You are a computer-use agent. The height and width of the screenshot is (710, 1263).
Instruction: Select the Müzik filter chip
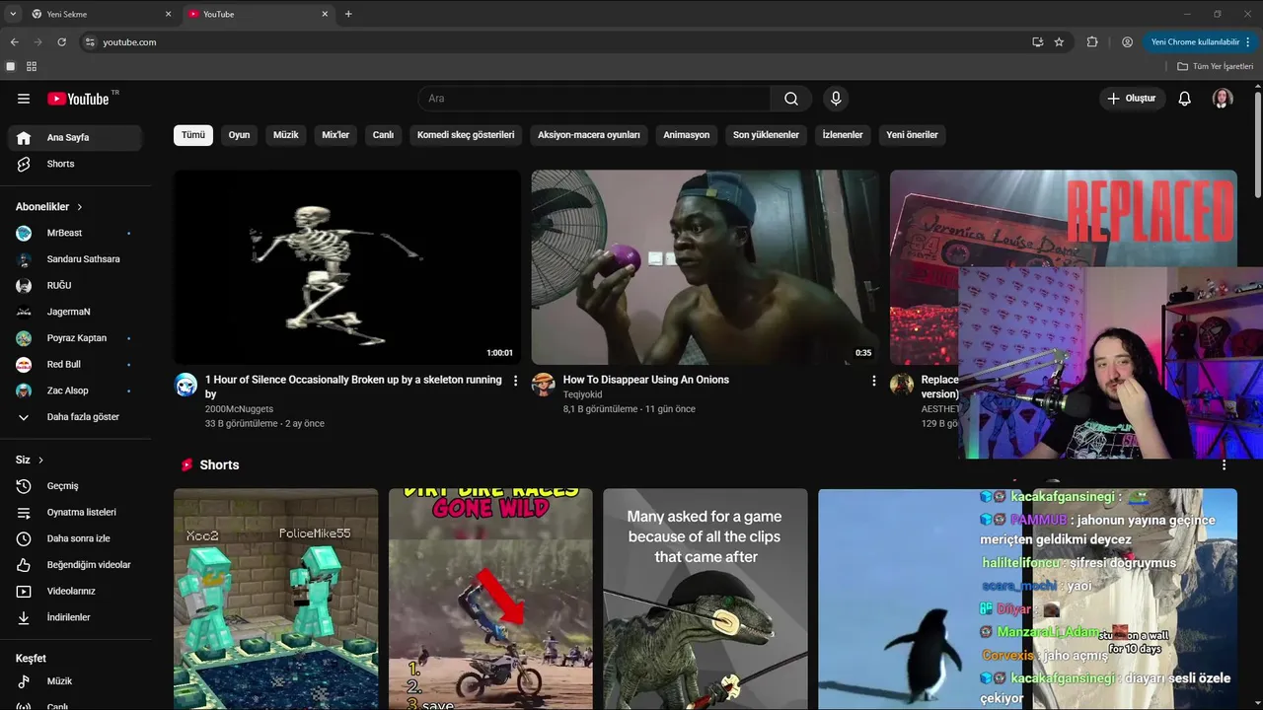pos(286,135)
